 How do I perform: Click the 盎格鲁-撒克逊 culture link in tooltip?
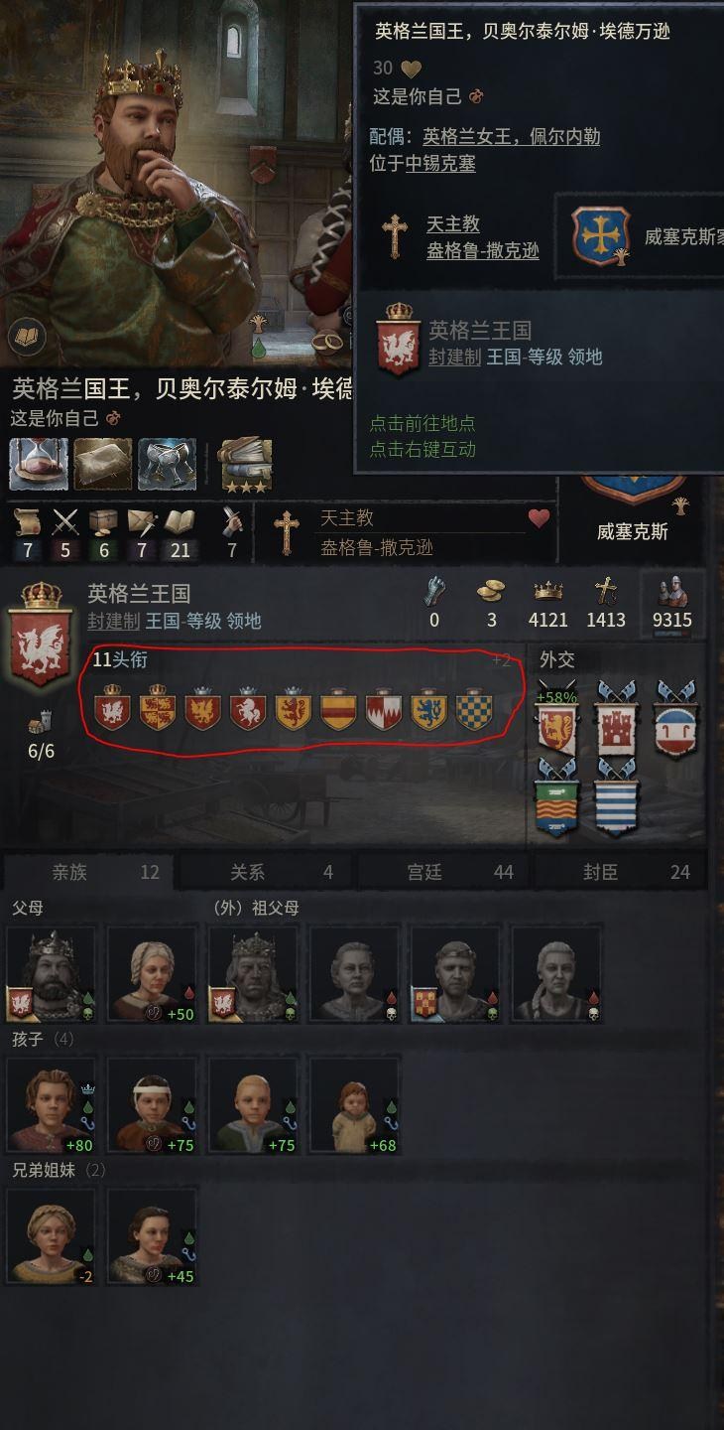[x=483, y=250]
